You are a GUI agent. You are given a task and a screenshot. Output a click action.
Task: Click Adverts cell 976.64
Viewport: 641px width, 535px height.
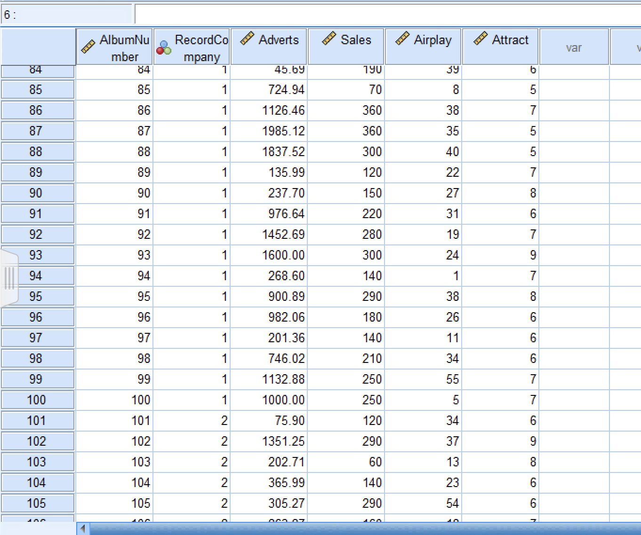[269, 213]
